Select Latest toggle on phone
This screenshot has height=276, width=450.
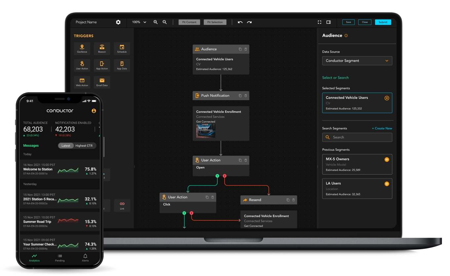tap(66, 146)
